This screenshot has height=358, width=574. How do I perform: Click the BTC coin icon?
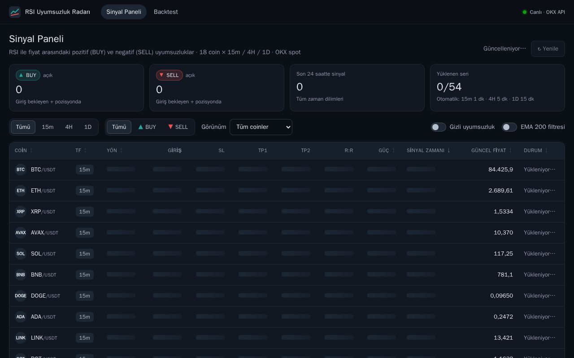pos(21,170)
